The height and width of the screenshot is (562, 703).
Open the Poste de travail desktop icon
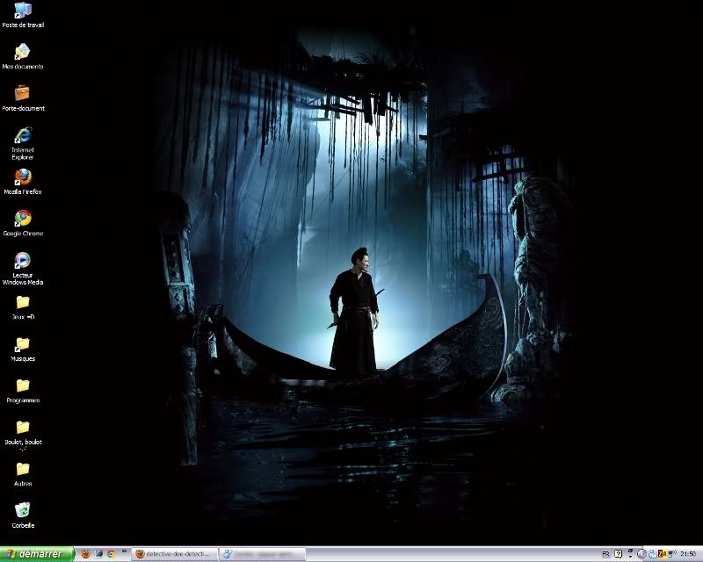coord(23,15)
